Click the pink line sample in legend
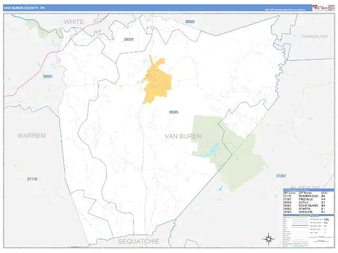The width and height of the screenshot is (338, 253). pyautogui.click(x=300, y=241)
